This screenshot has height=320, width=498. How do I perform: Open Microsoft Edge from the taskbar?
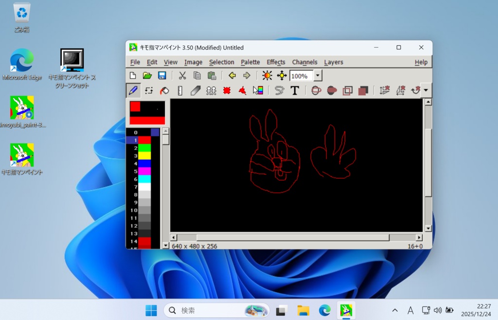coord(324,310)
